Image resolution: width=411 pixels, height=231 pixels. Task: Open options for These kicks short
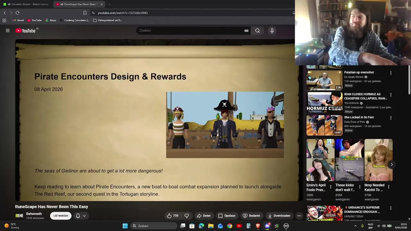click(360, 187)
